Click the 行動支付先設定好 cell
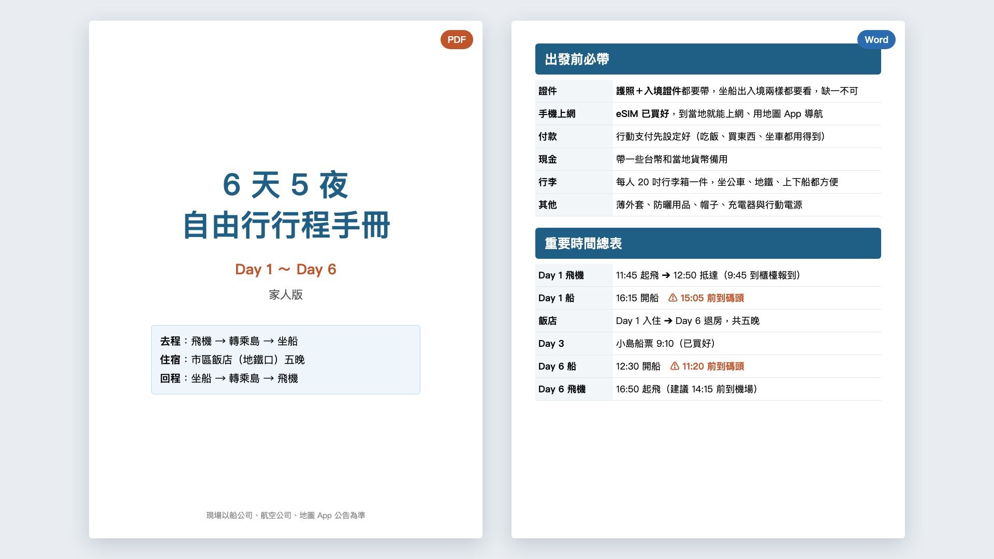 click(x=747, y=137)
